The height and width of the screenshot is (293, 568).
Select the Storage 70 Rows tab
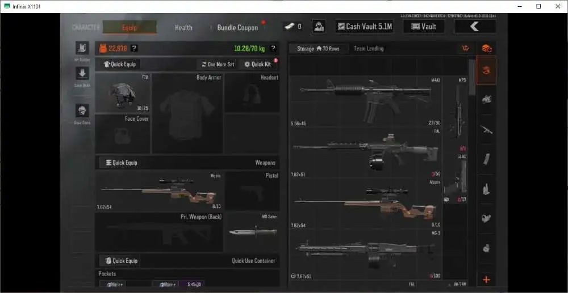(x=319, y=48)
